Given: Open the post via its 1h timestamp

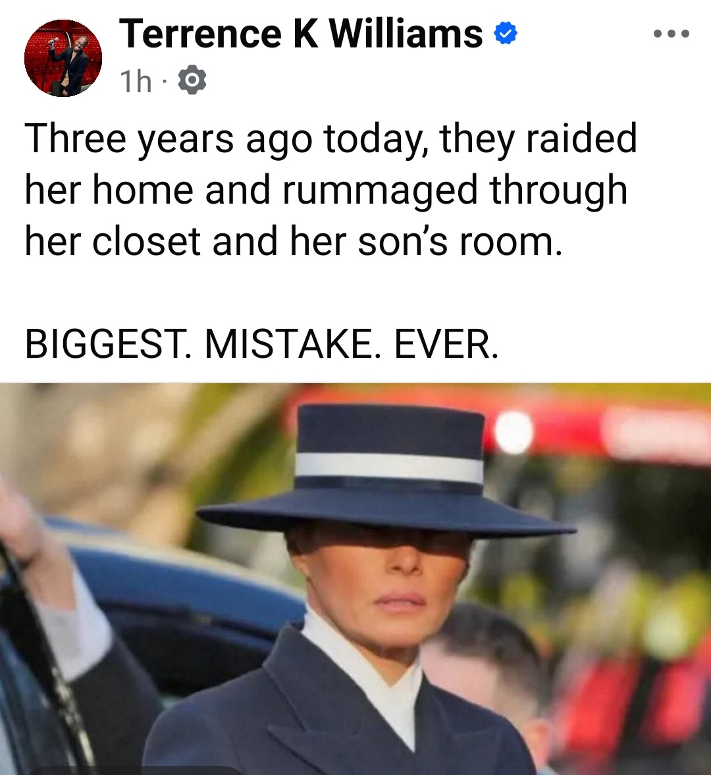Looking at the screenshot, I should pyautogui.click(x=136, y=81).
